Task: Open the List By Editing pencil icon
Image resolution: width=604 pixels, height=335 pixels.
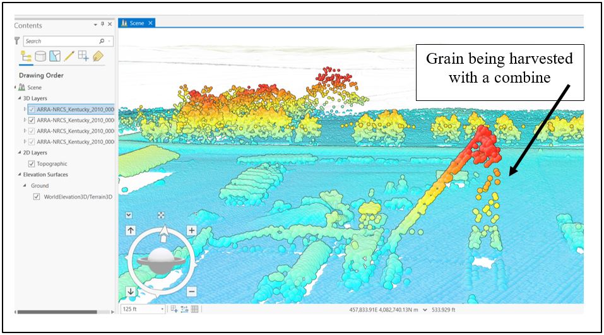Action: 69,57
